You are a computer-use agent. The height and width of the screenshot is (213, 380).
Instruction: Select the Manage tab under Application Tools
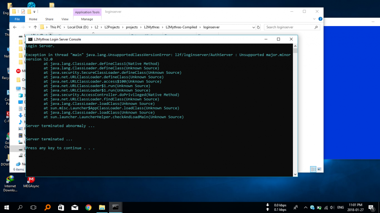(87, 19)
